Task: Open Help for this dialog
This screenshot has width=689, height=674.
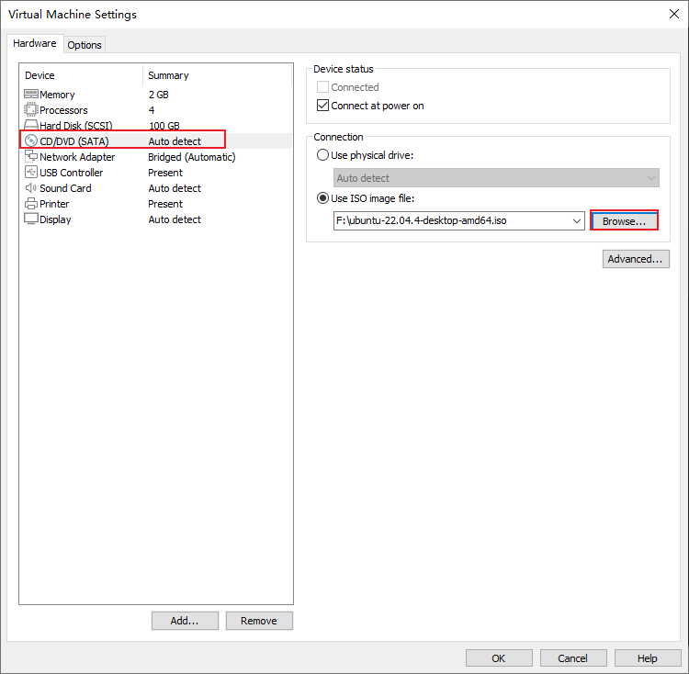Action: 648,658
